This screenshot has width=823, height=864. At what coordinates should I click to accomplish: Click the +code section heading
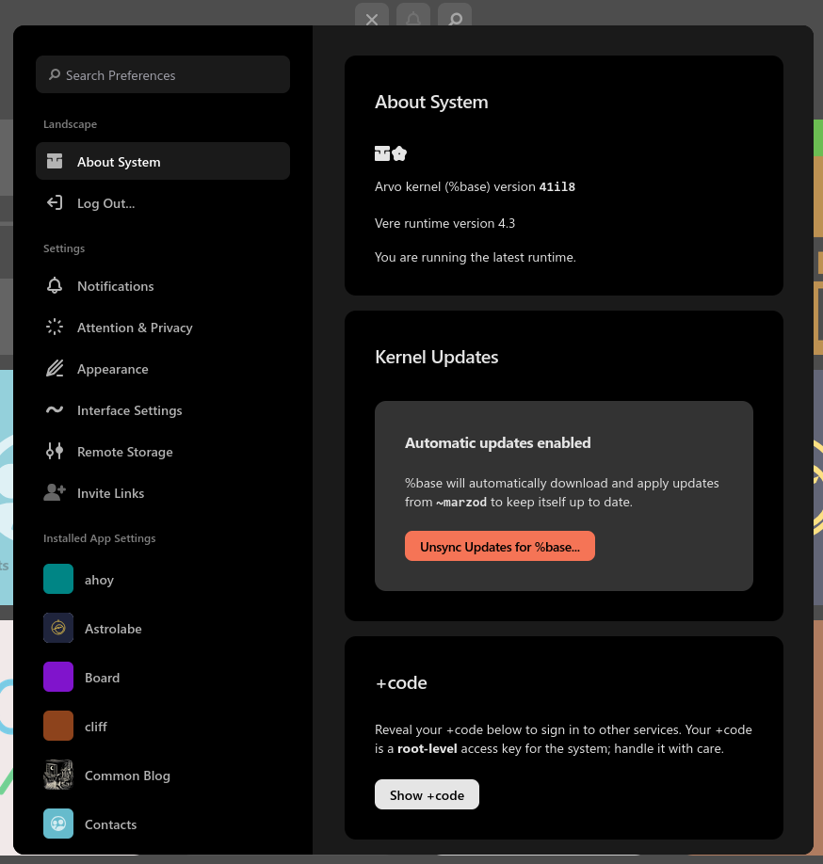pos(401,682)
